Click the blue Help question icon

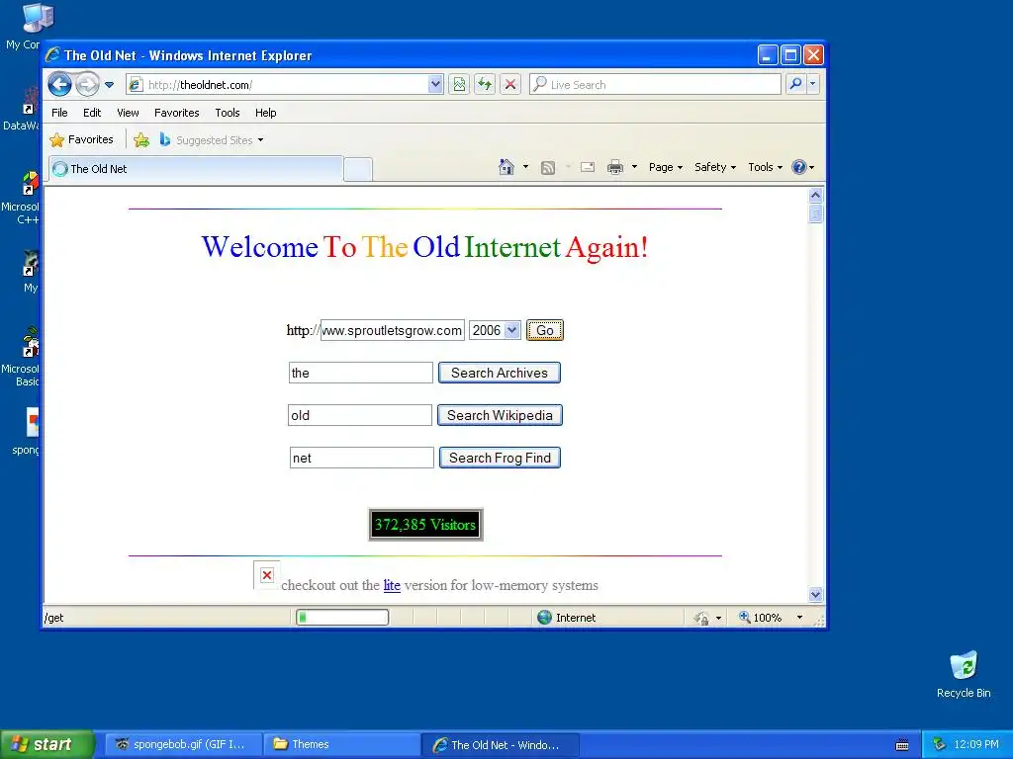click(x=799, y=167)
